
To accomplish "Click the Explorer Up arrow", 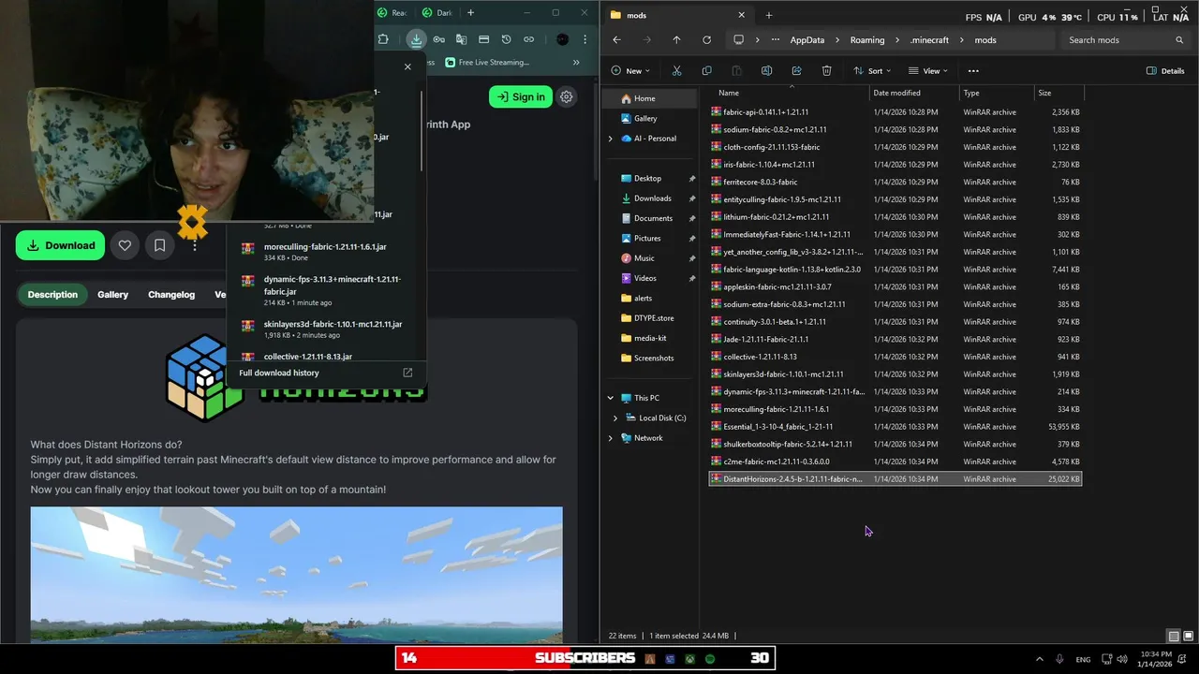I will (676, 40).
